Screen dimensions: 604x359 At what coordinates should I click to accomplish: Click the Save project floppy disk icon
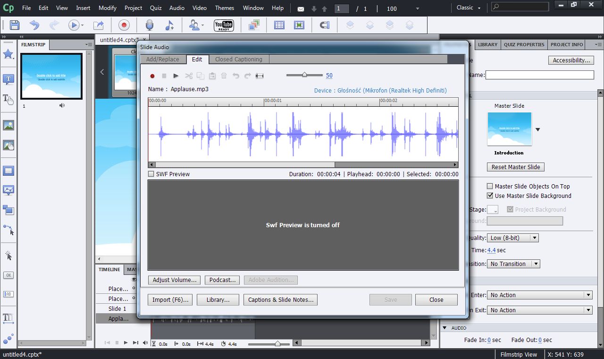pos(15,25)
